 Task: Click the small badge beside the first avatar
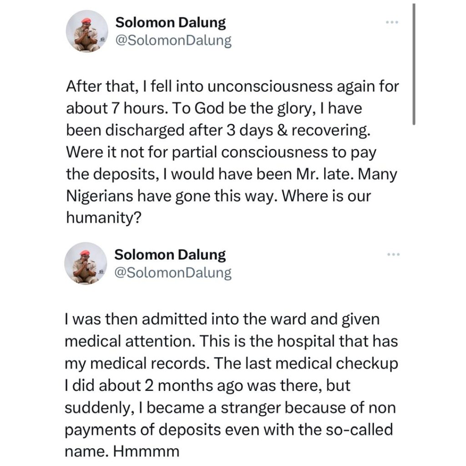[x=103, y=40]
